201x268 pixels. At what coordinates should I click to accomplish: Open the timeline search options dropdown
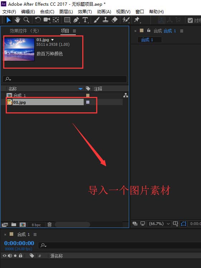43,245
